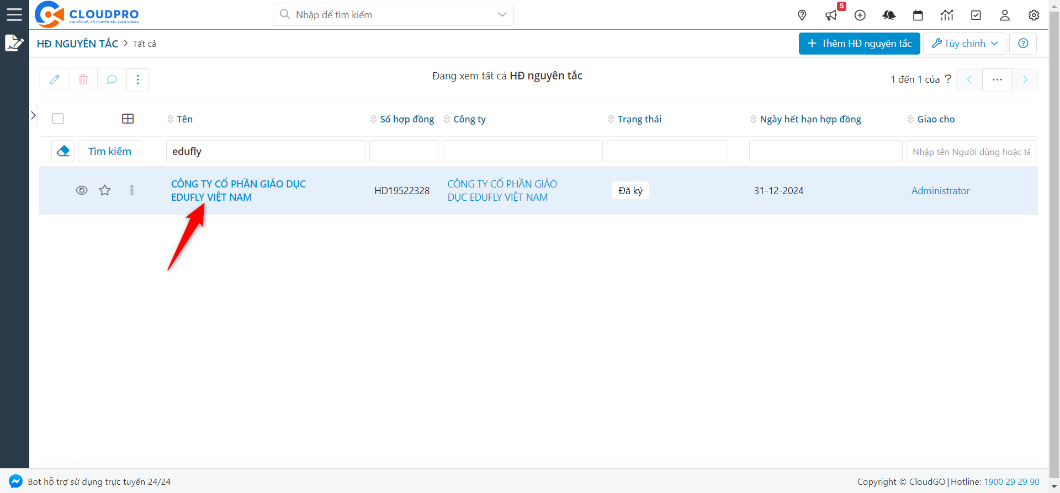Click the help question mark button
The width and height of the screenshot is (1060, 493).
tap(1023, 44)
